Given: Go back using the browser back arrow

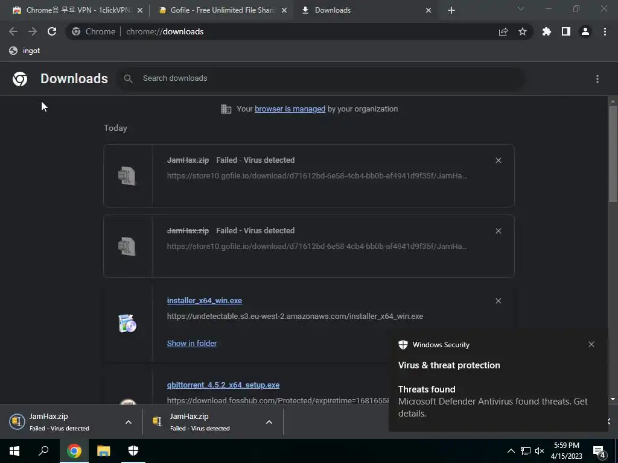Looking at the screenshot, I should 13,31.
